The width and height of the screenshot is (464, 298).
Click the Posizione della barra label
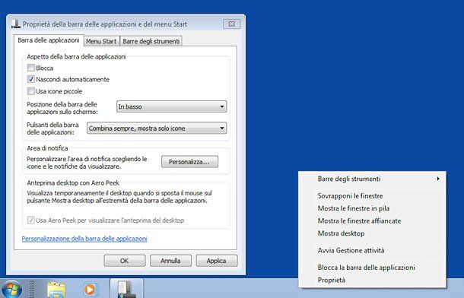[62, 108]
